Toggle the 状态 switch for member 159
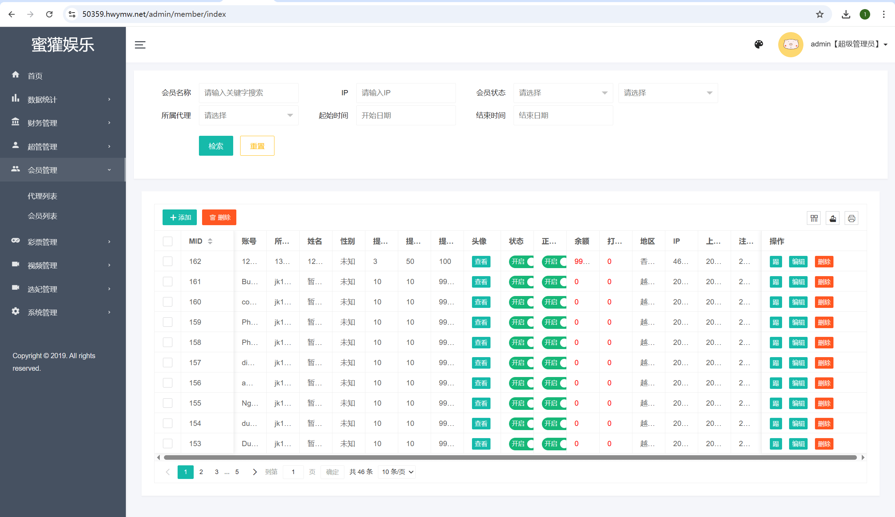Image resolution: width=895 pixels, height=517 pixels. 521,322
